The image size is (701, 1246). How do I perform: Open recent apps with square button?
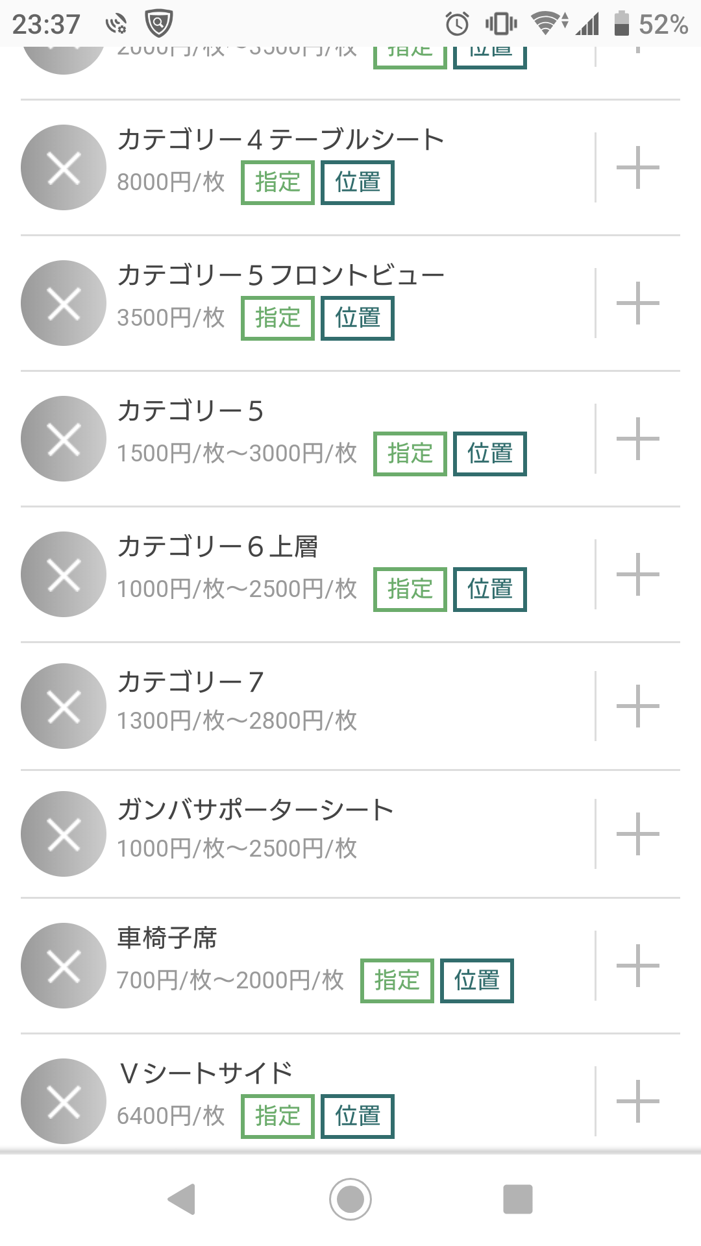tap(517, 1199)
